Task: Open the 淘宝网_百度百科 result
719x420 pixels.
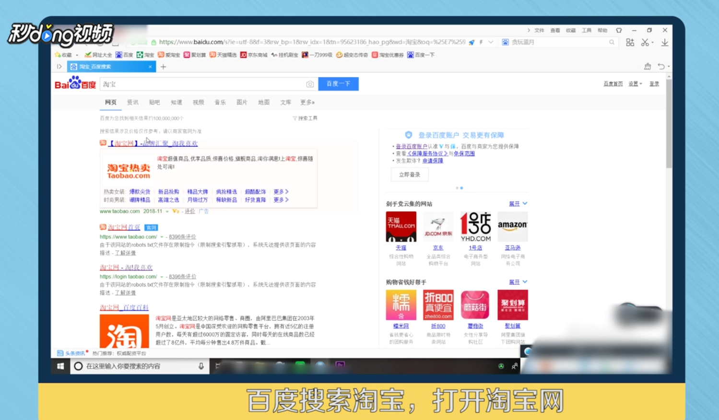Action: pos(124,307)
